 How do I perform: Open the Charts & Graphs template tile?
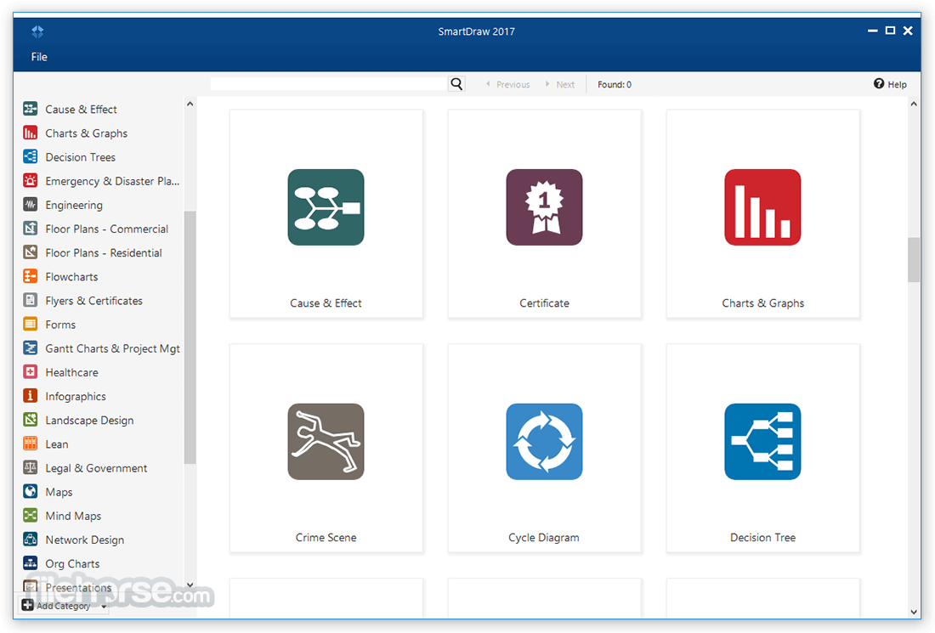click(x=762, y=213)
